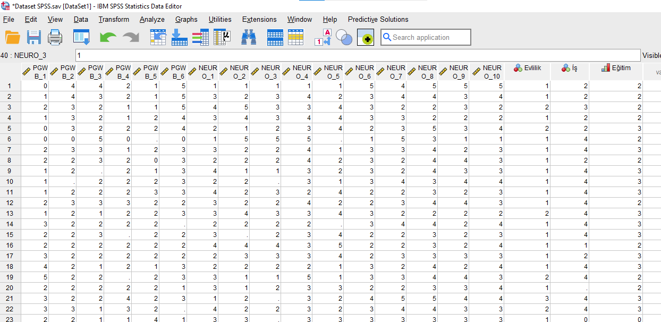Run descriptive statistics mu icon

pyautogui.click(x=222, y=37)
